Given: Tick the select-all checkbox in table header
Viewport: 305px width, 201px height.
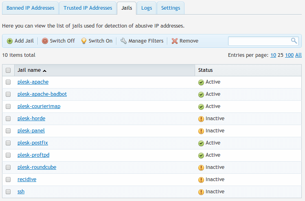Looking at the screenshot, I should (8, 70).
